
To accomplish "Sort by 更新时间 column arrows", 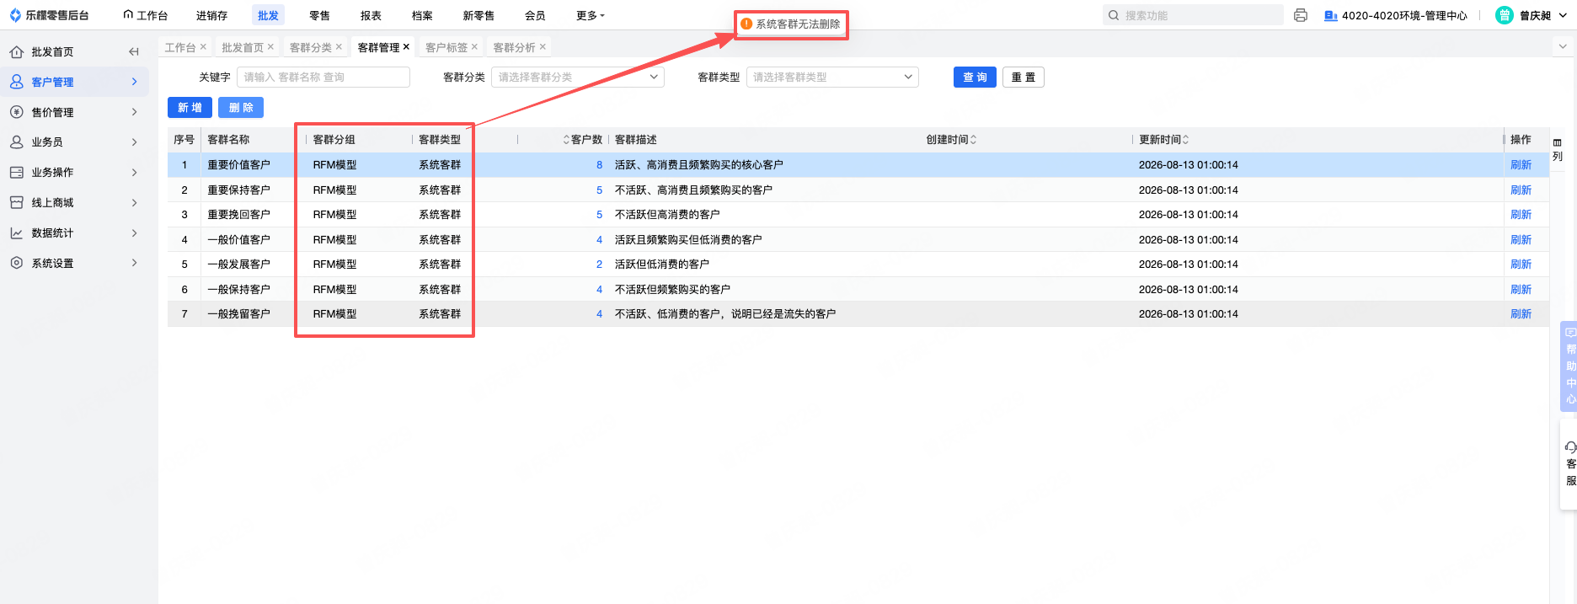I will [x=1185, y=140].
